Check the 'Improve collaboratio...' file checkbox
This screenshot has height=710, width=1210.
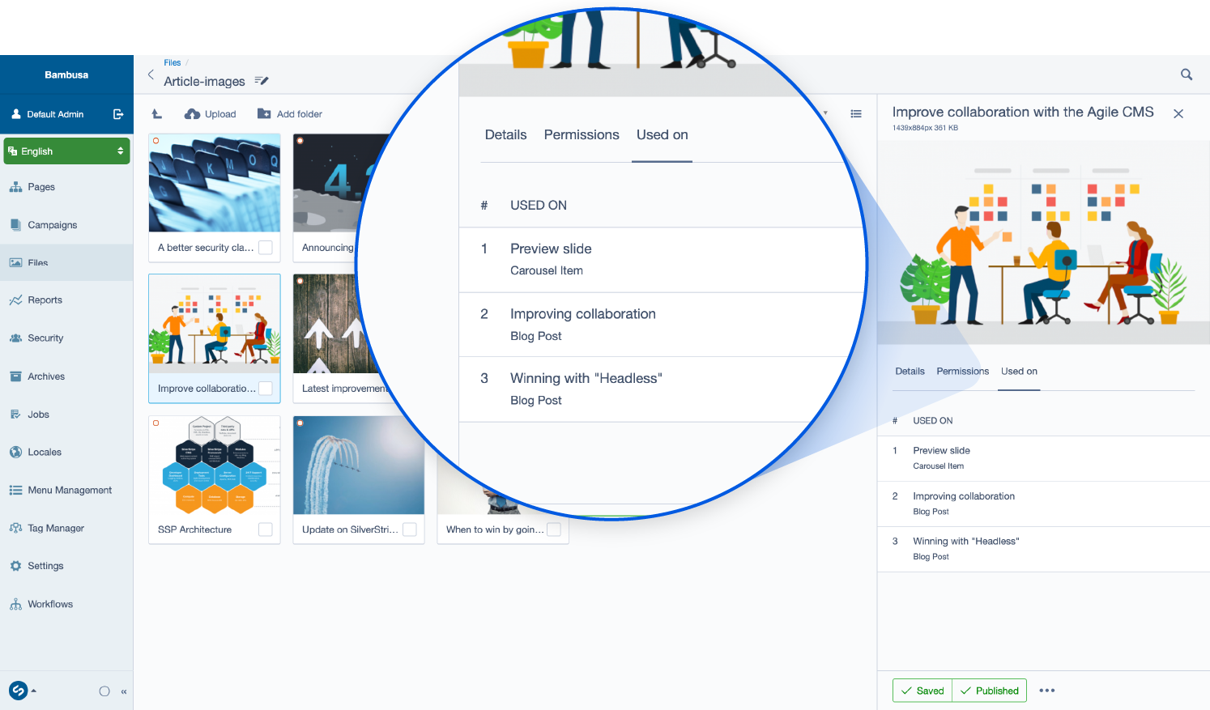point(265,389)
